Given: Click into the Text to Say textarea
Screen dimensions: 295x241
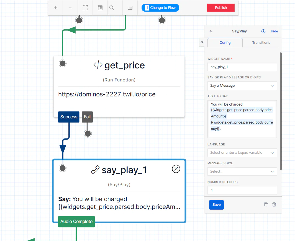Looking at the screenshot, I should point(242,119).
